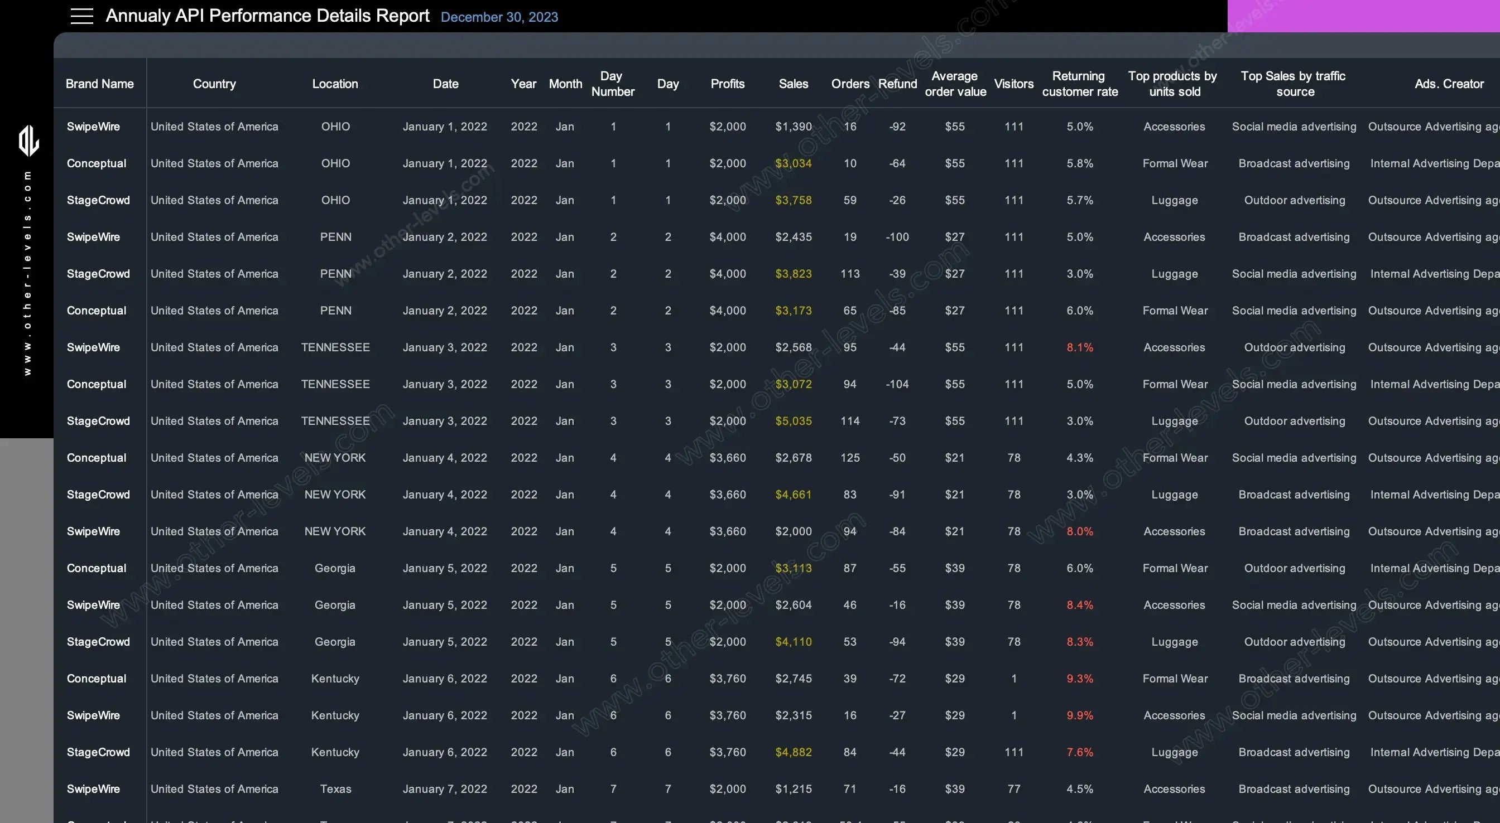Click the Average order value header
Image resolution: width=1500 pixels, height=823 pixels.
click(x=955, y=84)
